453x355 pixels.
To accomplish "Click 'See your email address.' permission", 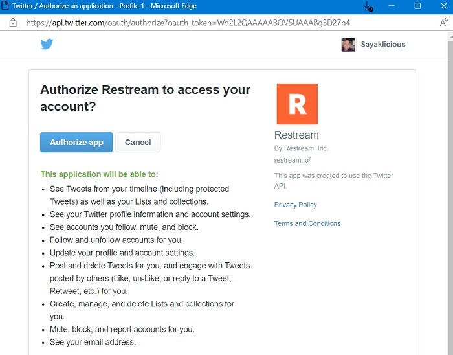I will (x=93, y=342).
